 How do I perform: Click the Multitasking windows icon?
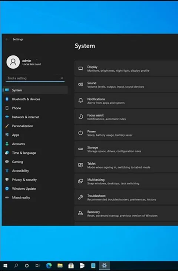tap(80, 181)
